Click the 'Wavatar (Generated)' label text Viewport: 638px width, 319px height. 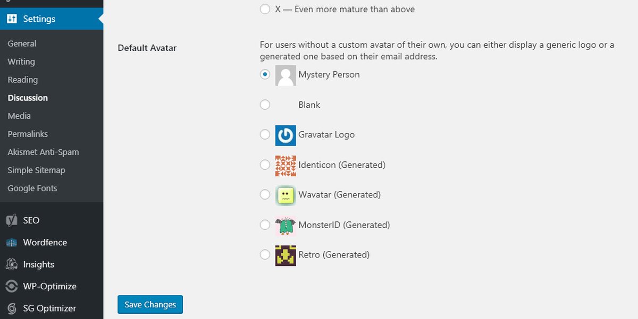coord(340,194)
